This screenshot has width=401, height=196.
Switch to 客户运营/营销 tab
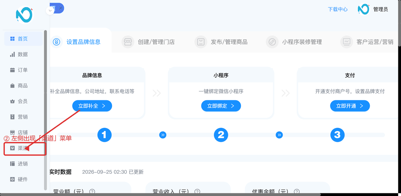point(367,42)
